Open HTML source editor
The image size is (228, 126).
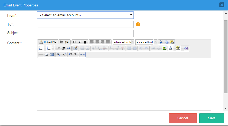click(83, 54)
